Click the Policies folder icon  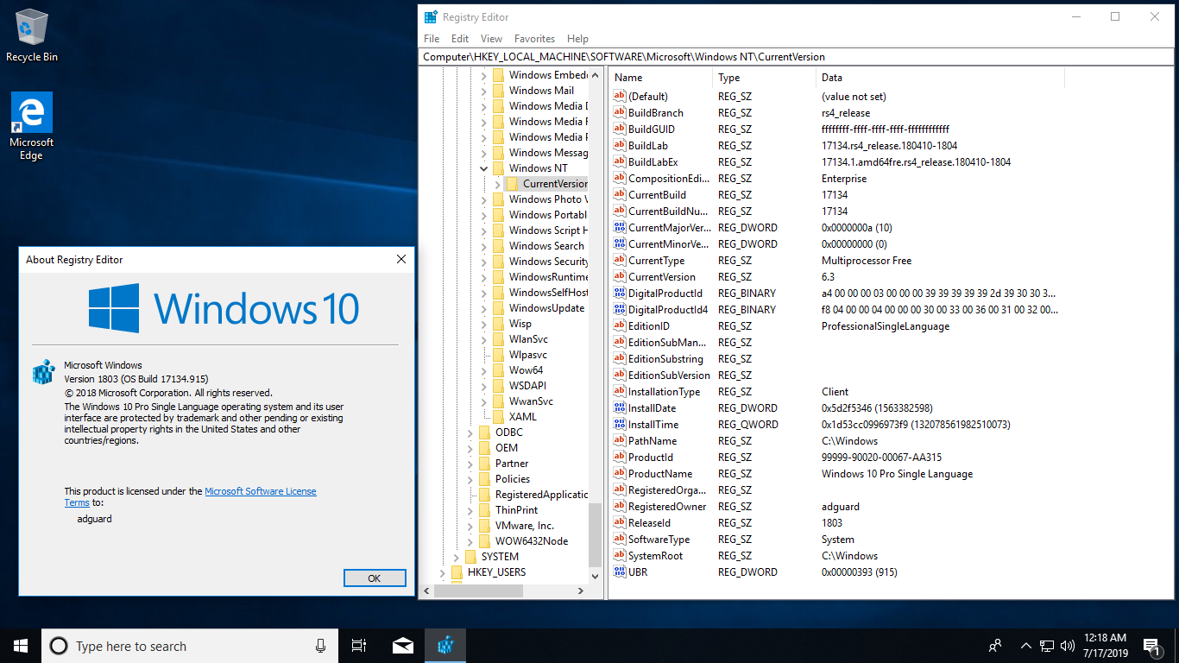pos(484,479)
